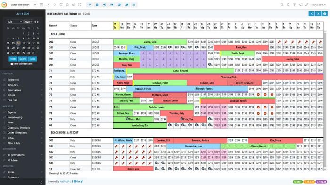Open the hamburger menu icon
The width and height of the screenshot is (330, 185).
point(41,5)
